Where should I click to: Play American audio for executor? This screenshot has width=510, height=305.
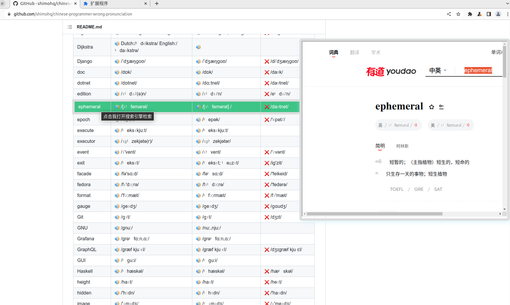click(x=198, y=141)
